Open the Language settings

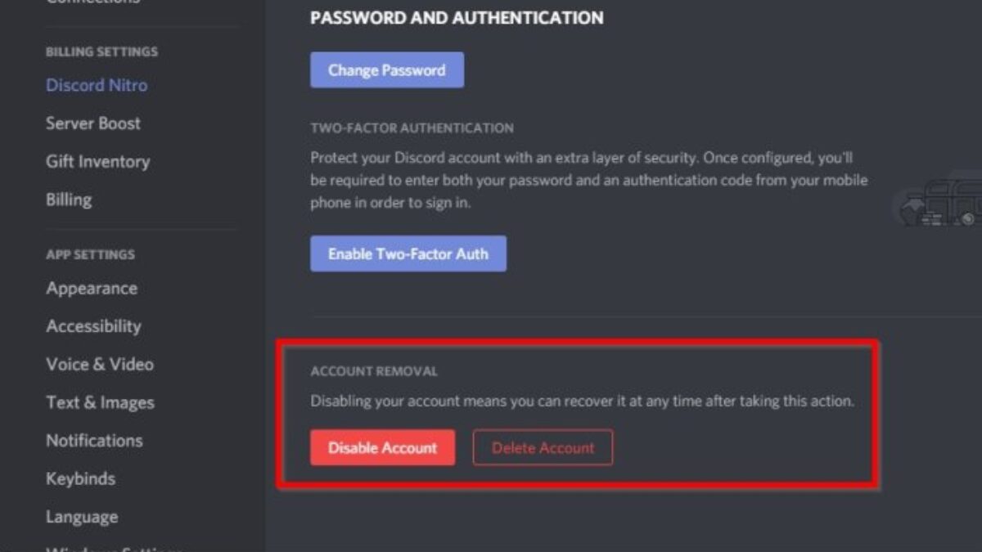(x=82, y=517)
